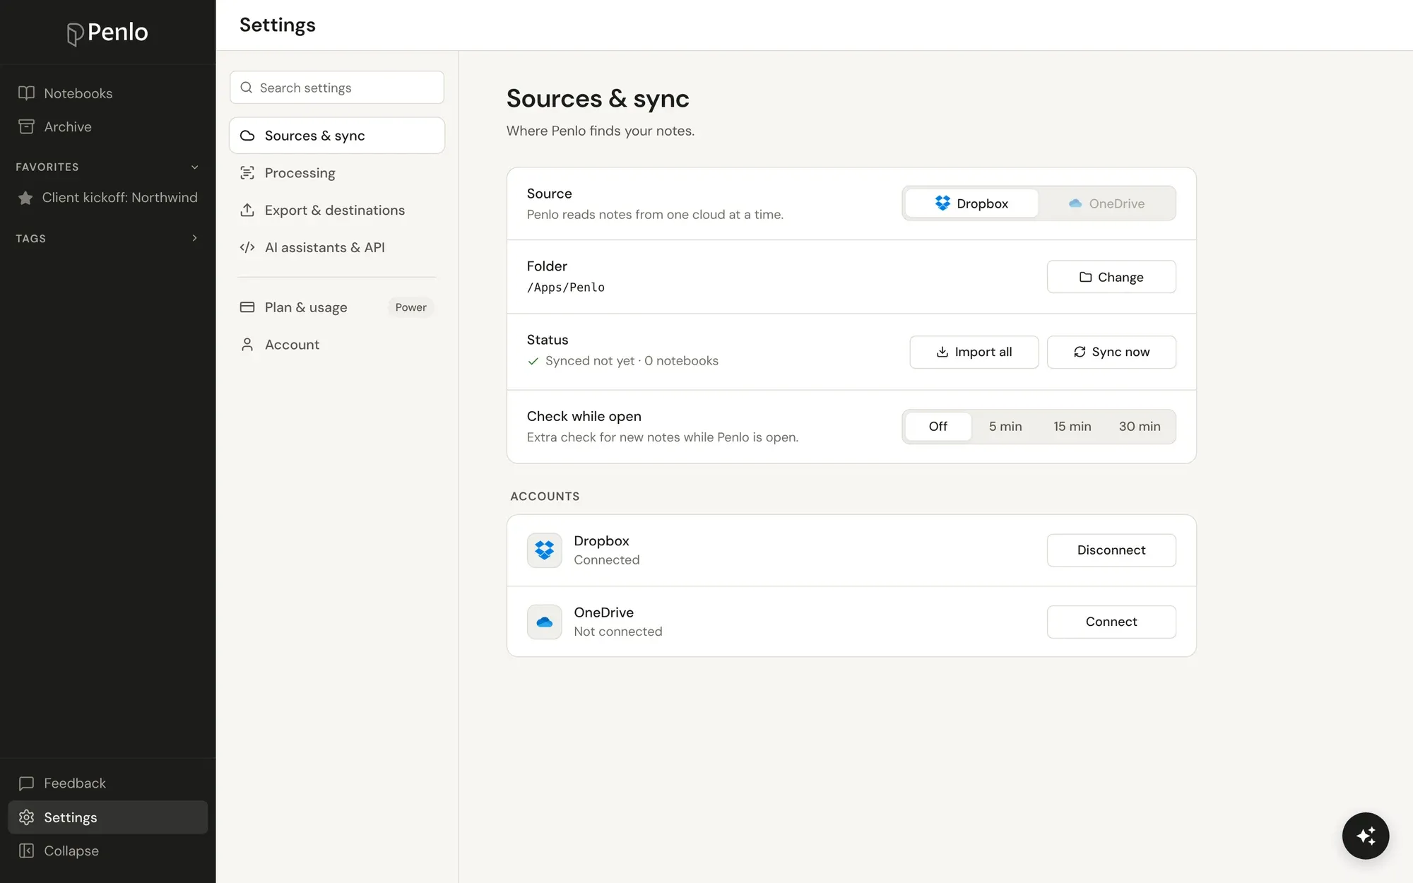
Task: Click the /Apps/Penlo folder path
Action: pos(566,288)
